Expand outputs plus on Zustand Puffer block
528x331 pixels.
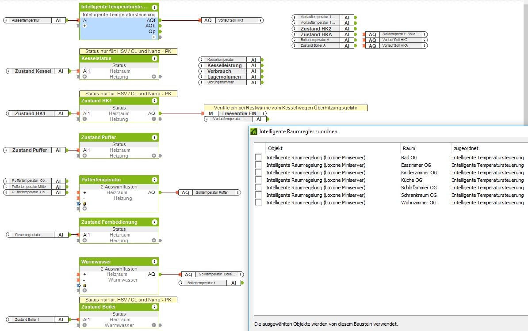[154, 156]
